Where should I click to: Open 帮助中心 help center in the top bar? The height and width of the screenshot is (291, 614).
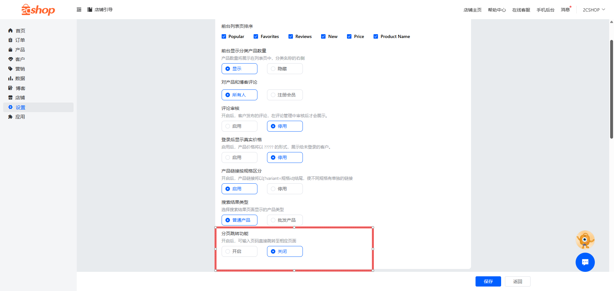pyautogui.click(x=497, y=10)
